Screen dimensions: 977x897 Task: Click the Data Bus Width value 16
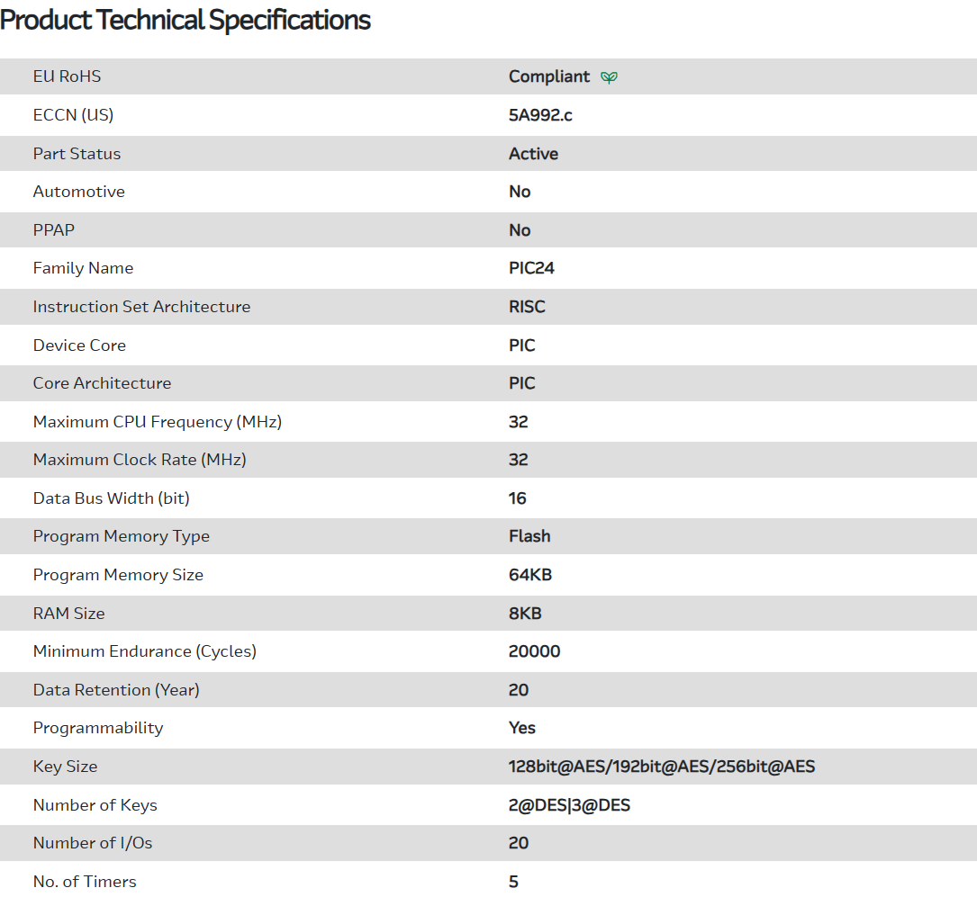click(518, 498)
